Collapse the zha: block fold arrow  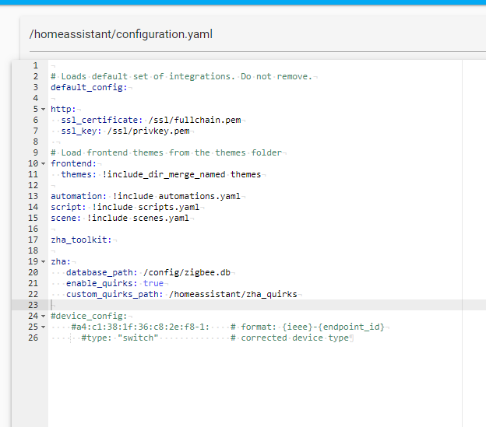pos(43,262)
